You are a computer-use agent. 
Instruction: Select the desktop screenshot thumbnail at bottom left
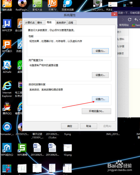[7, 168]
